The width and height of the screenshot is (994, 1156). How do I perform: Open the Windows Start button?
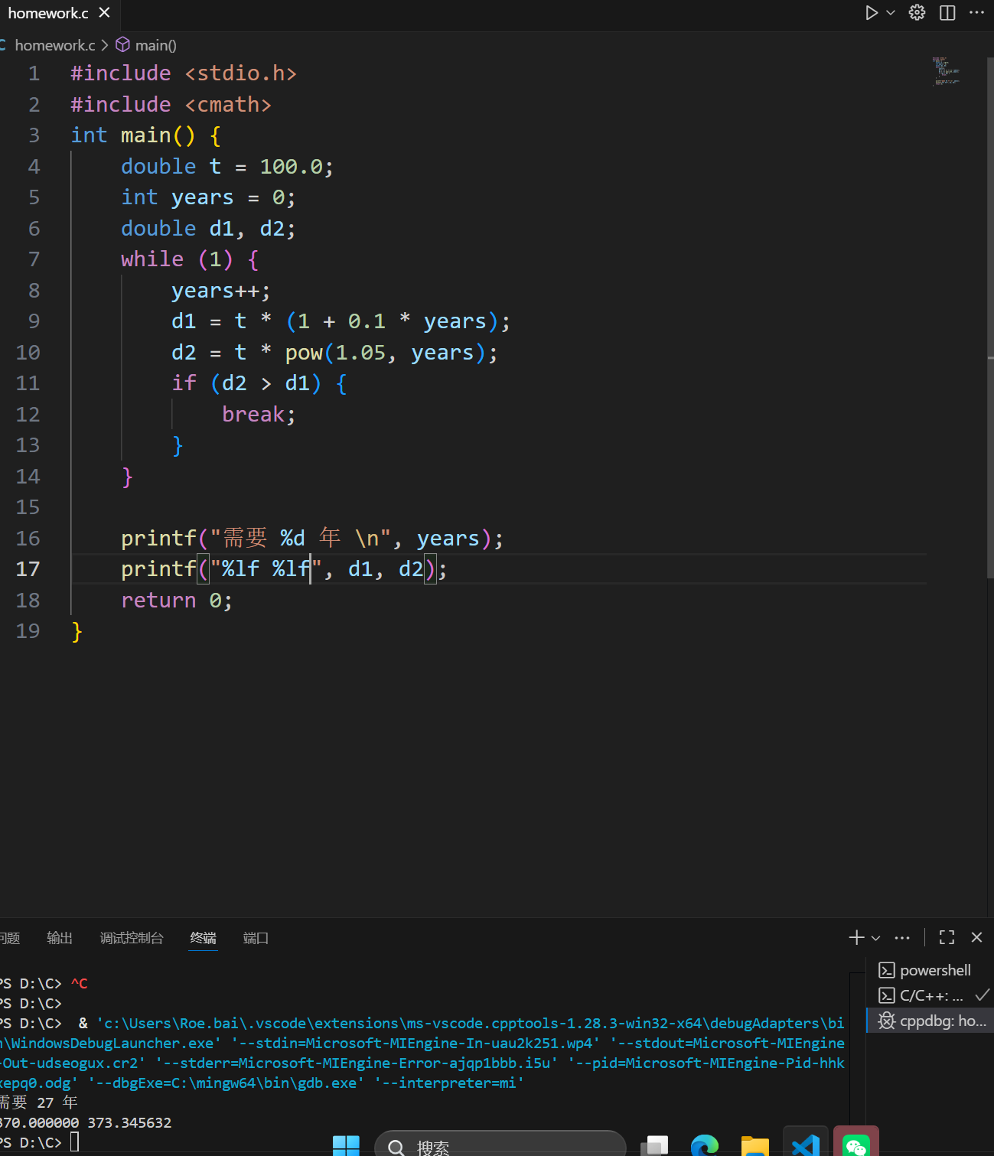pos(346,1145)
